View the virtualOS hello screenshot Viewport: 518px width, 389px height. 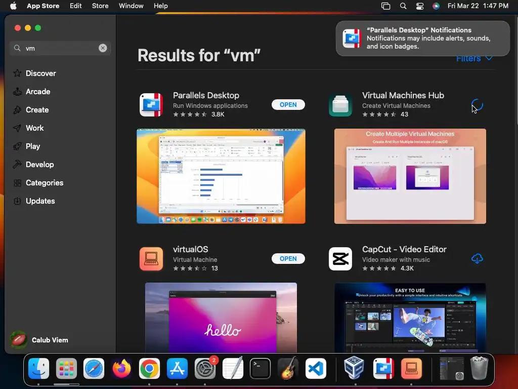point(221,318)
